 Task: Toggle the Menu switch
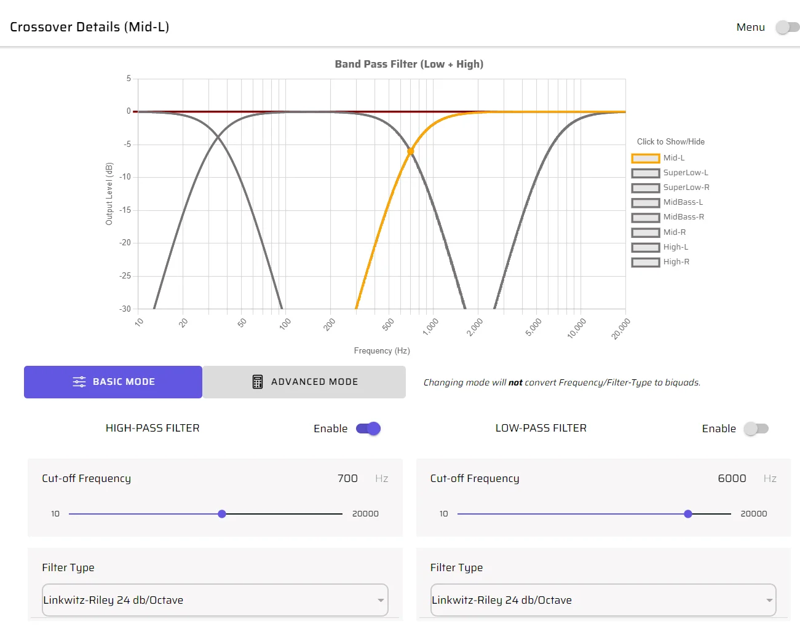(x=787, y=27)
